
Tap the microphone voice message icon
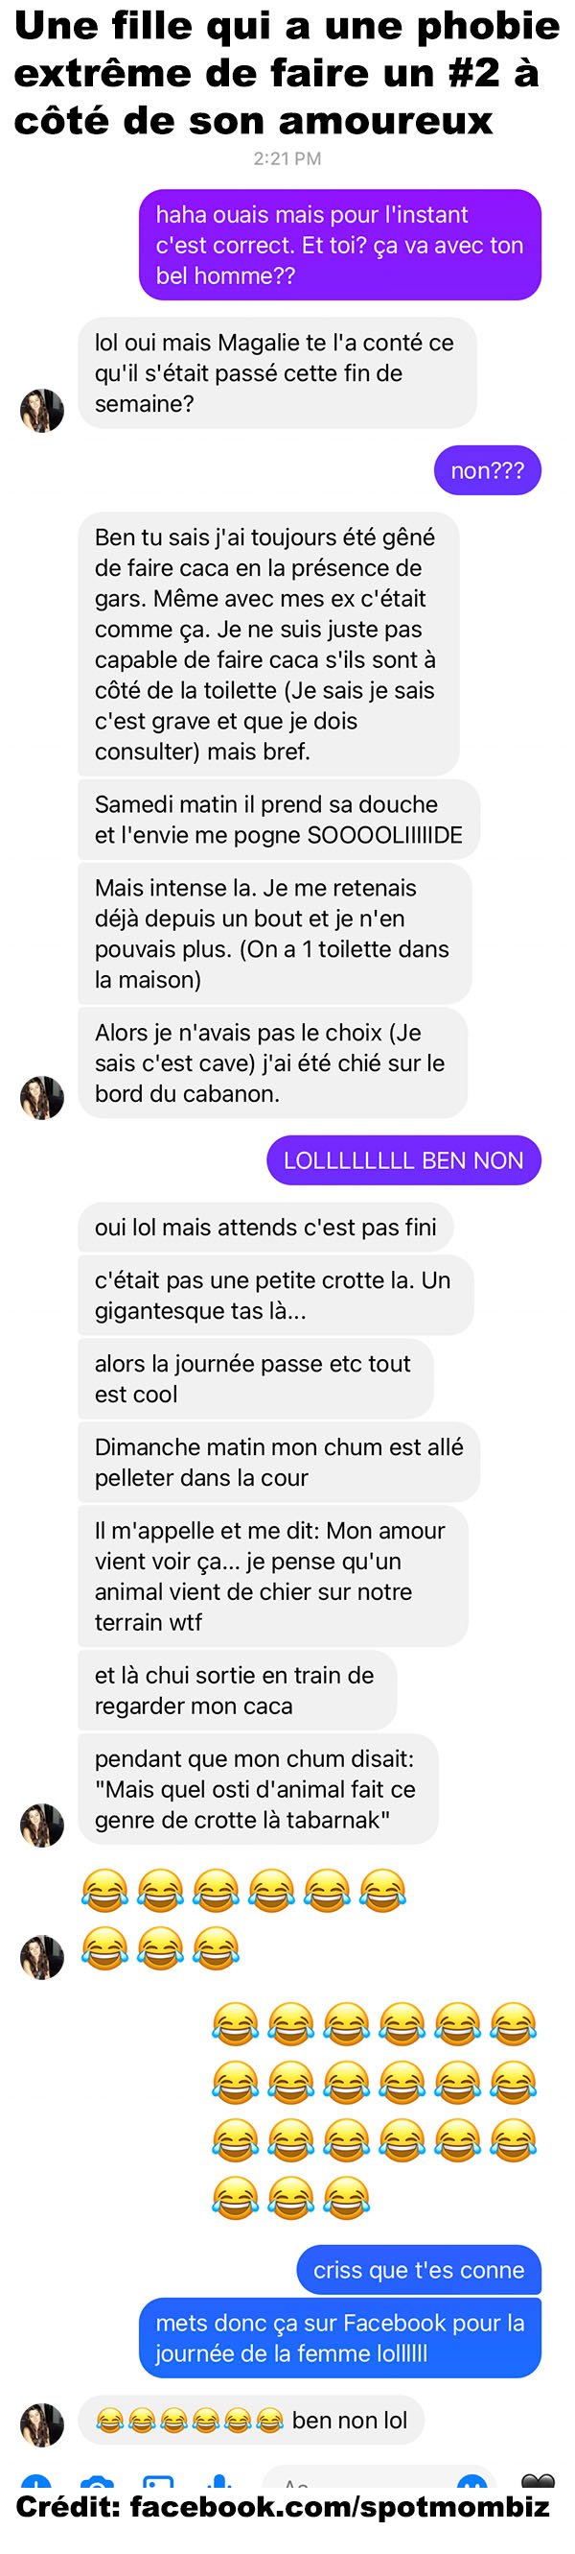coord(219,2486)
